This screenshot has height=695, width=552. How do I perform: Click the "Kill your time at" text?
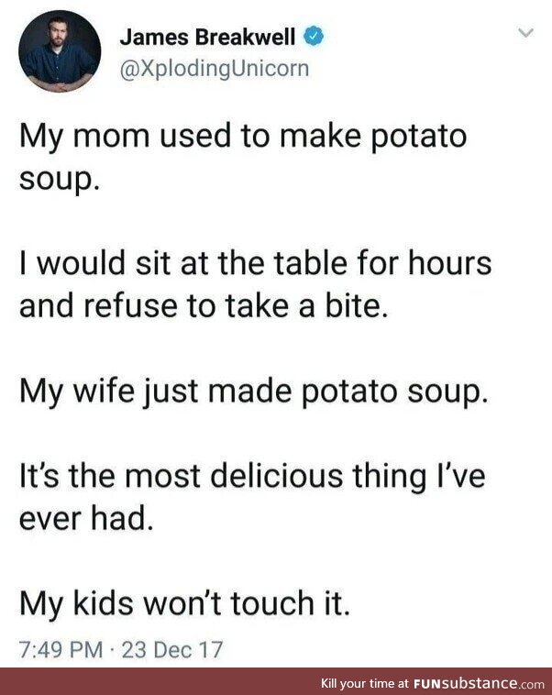tap(363, 684)
